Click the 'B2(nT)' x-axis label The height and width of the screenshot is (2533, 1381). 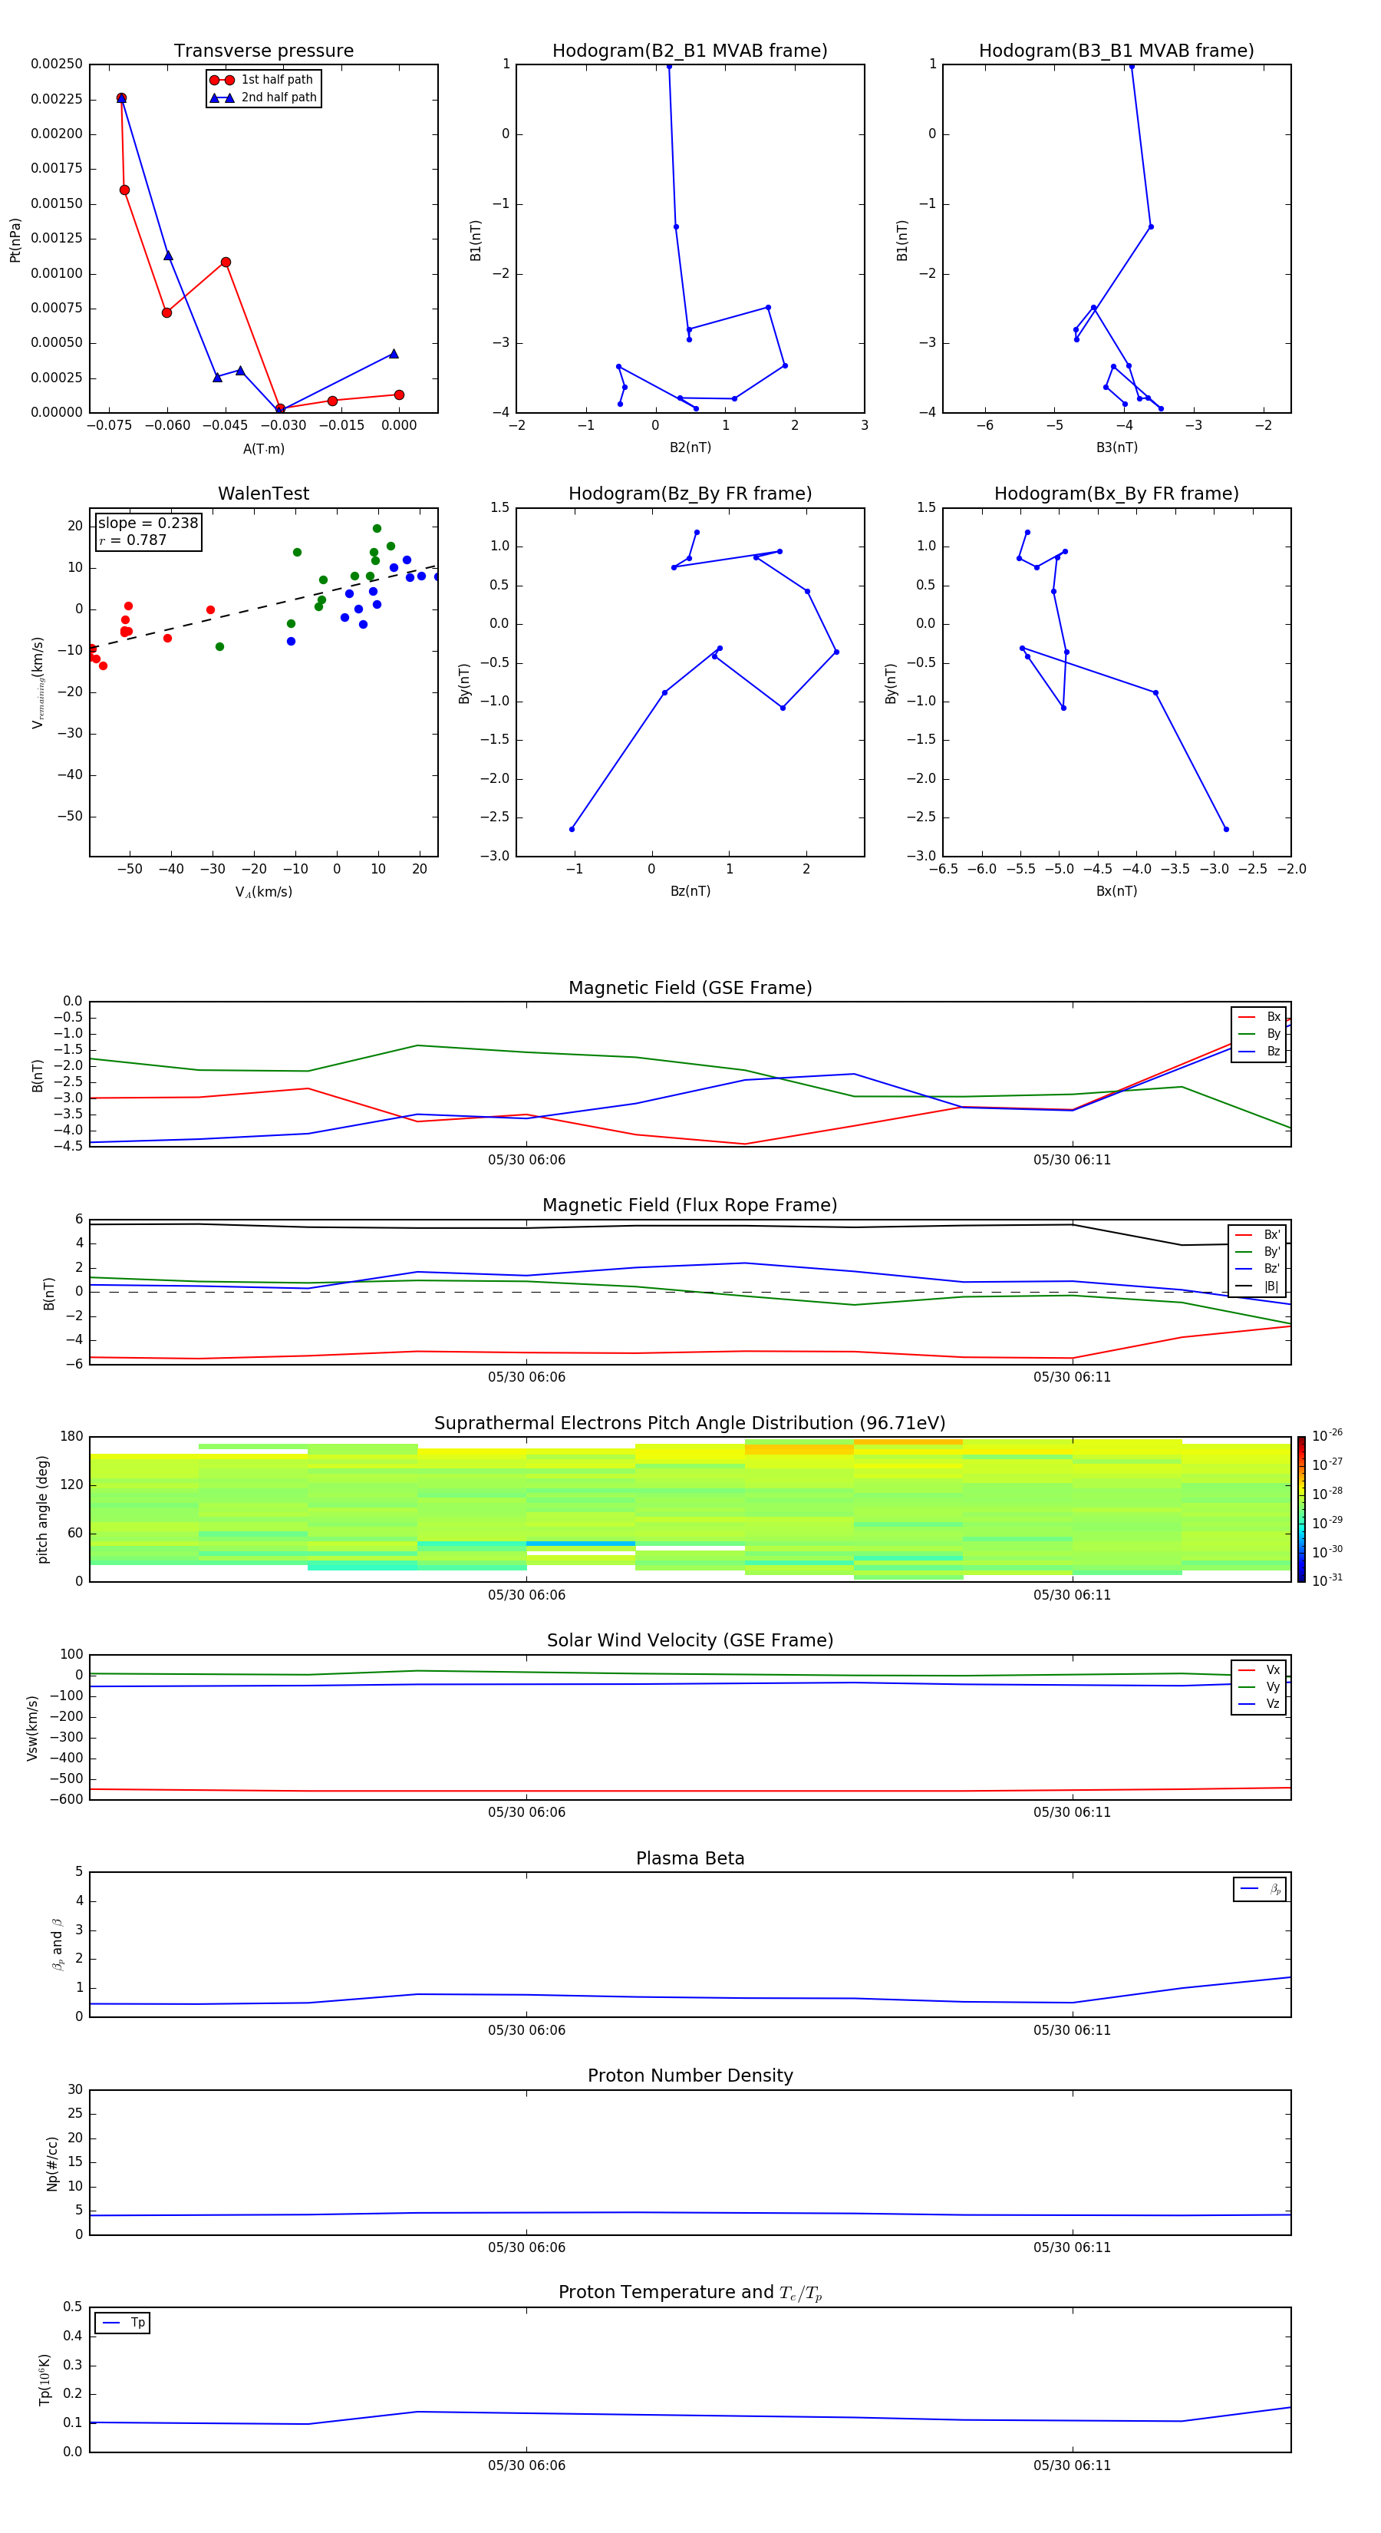pyautogui.click(x=690, y=447)
